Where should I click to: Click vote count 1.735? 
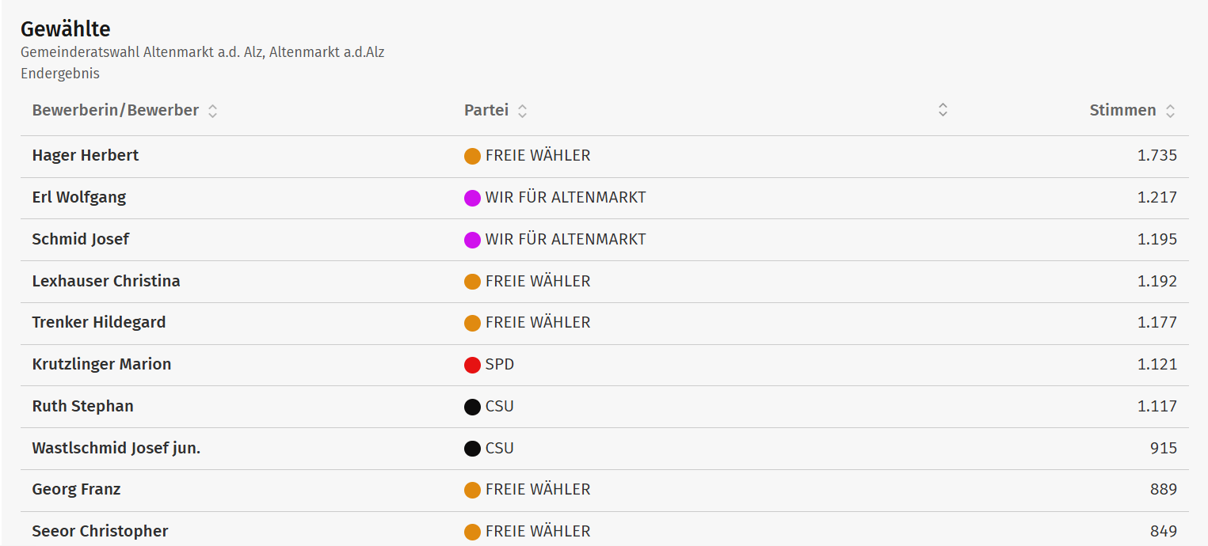click(1157, 155)
